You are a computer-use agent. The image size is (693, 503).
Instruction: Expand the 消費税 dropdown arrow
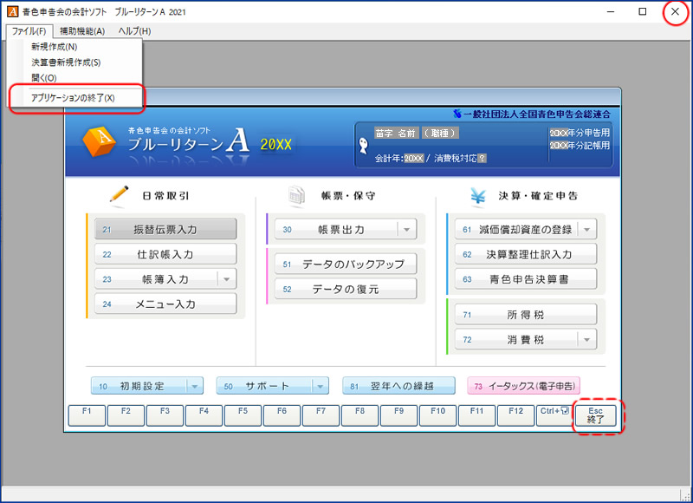pos(586,339)
